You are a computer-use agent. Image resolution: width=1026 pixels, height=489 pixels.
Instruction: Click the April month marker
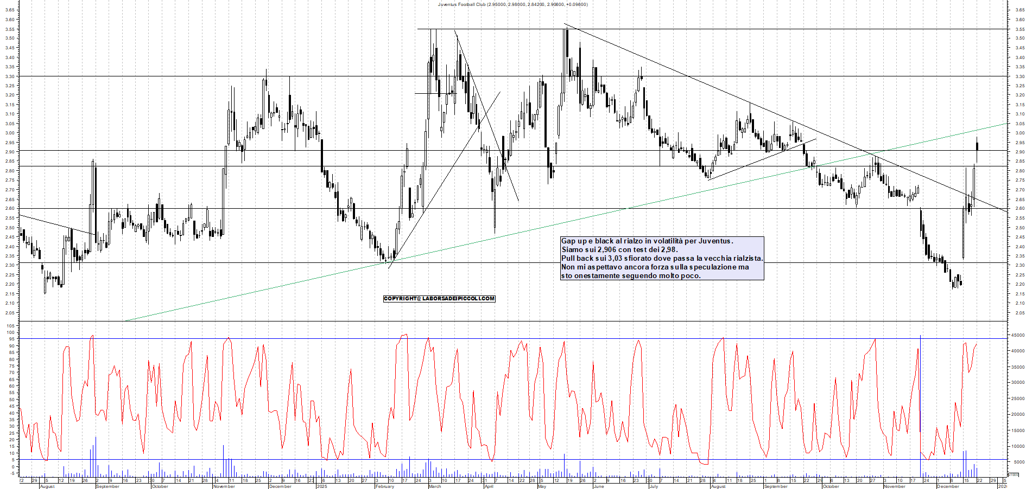[489, 486]
